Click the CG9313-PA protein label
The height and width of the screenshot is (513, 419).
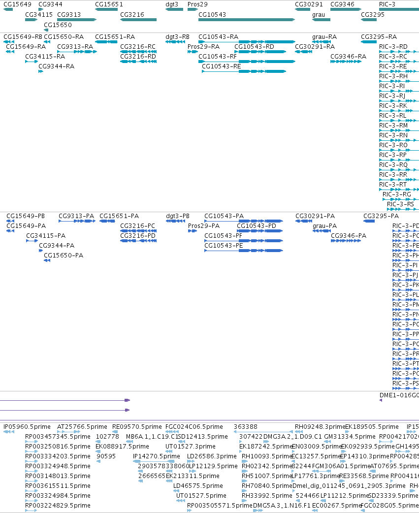click(x=76, y=216)
